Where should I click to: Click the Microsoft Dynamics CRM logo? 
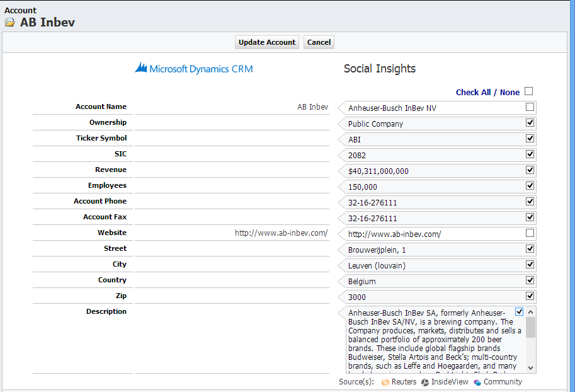pos(193,68)
